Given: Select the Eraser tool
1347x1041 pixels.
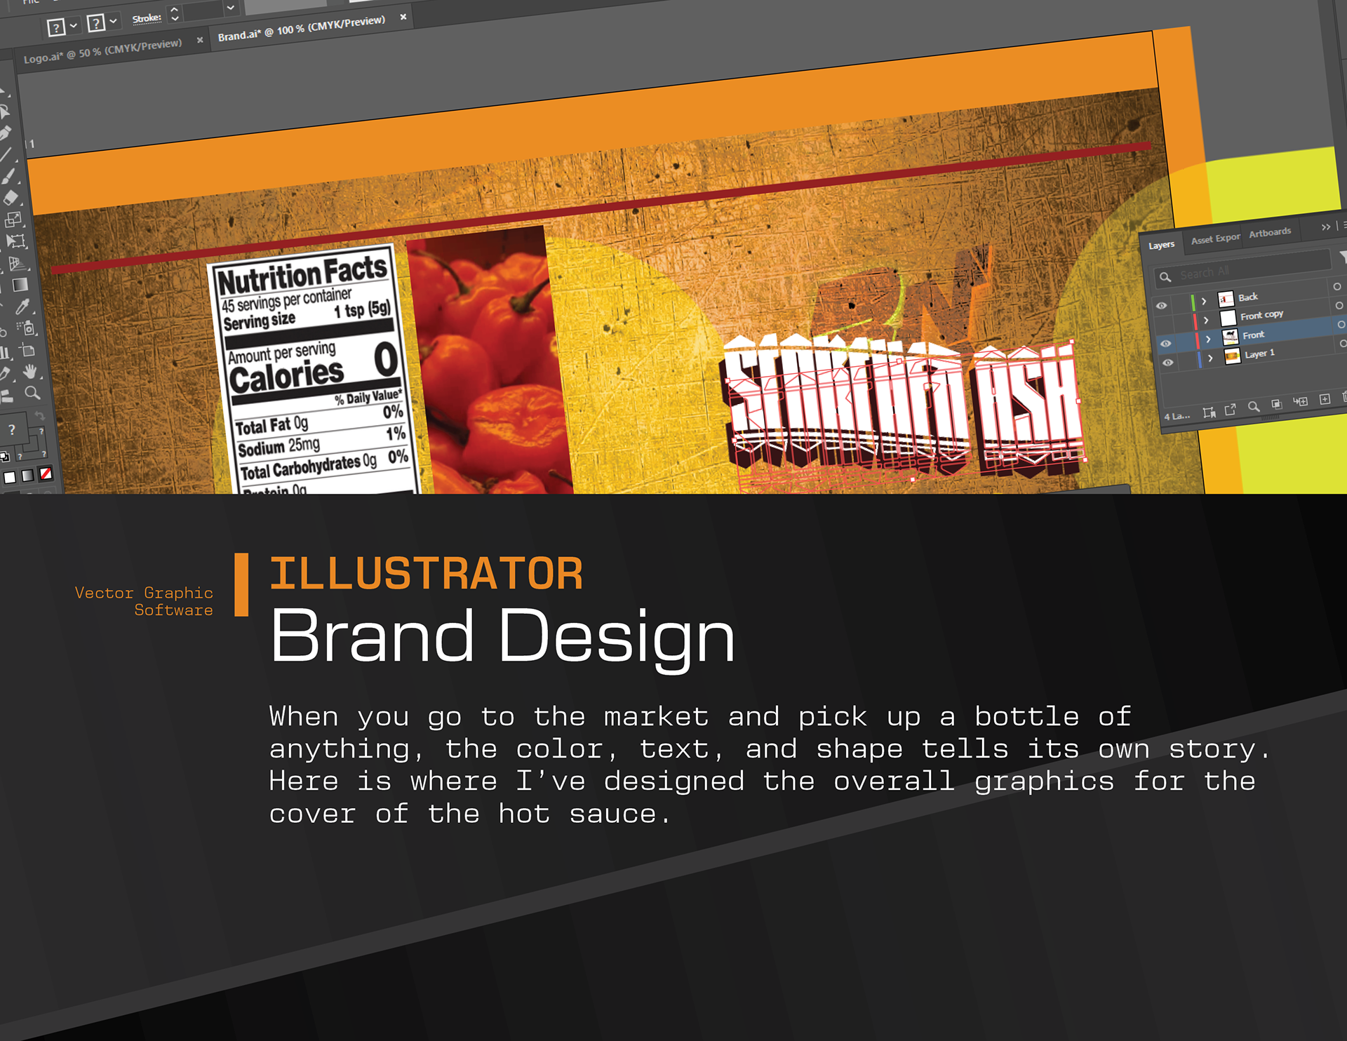Looking at the screenshot, I should click(x=11, y=198).
